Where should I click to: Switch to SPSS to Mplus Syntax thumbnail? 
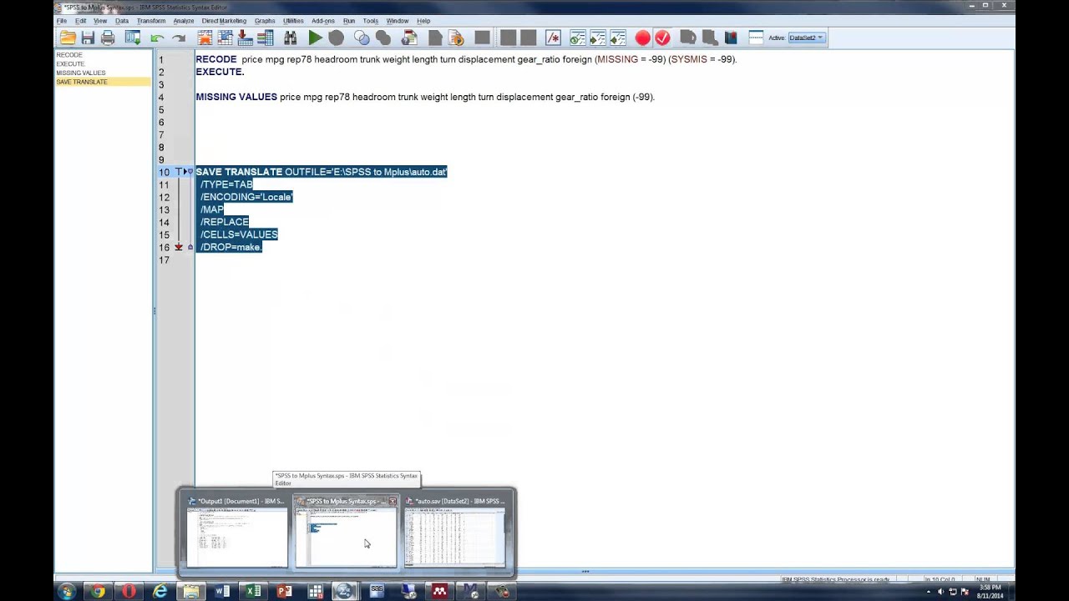coord(346,533)
